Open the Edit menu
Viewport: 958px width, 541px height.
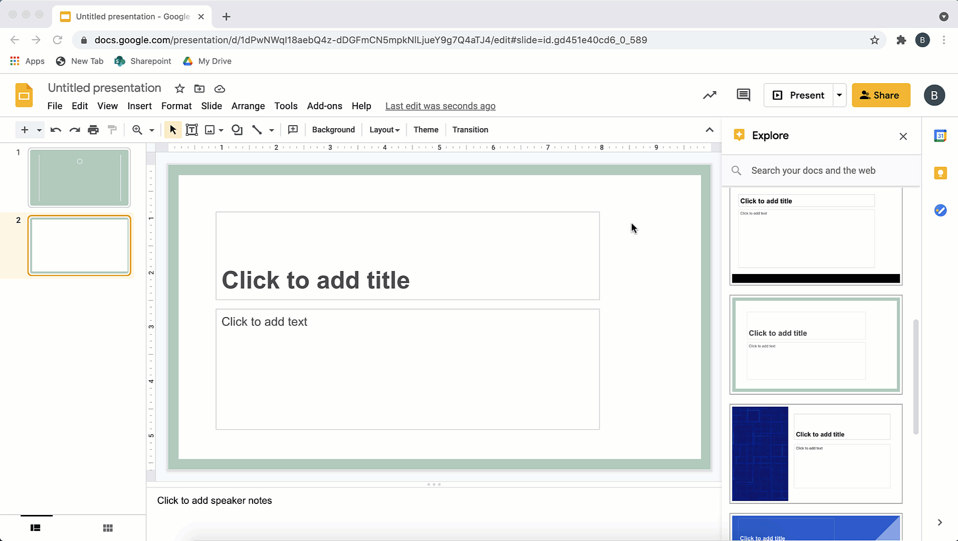pyautogui.click(x=80, y=106)
